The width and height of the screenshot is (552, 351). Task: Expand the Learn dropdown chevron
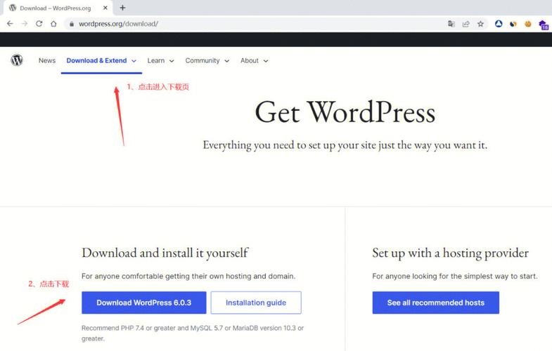(172, 61)
